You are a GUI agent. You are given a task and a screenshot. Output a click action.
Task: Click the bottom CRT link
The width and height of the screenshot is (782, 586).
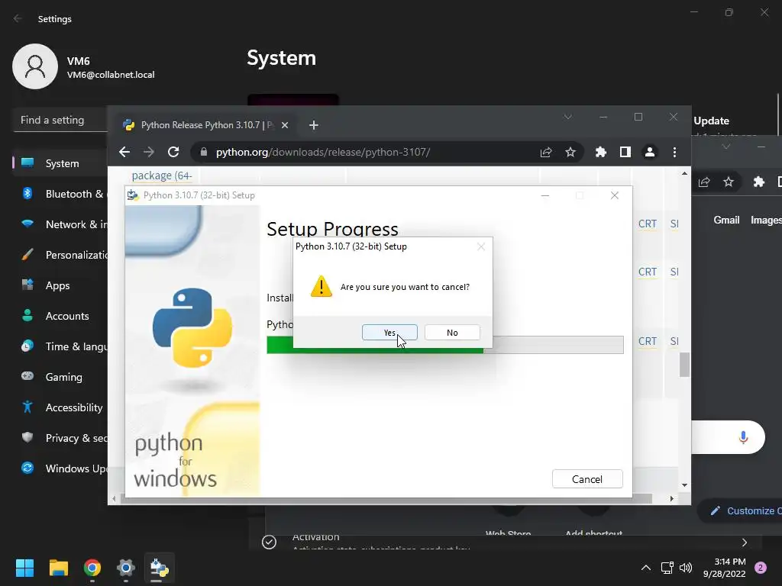point(648,341)
